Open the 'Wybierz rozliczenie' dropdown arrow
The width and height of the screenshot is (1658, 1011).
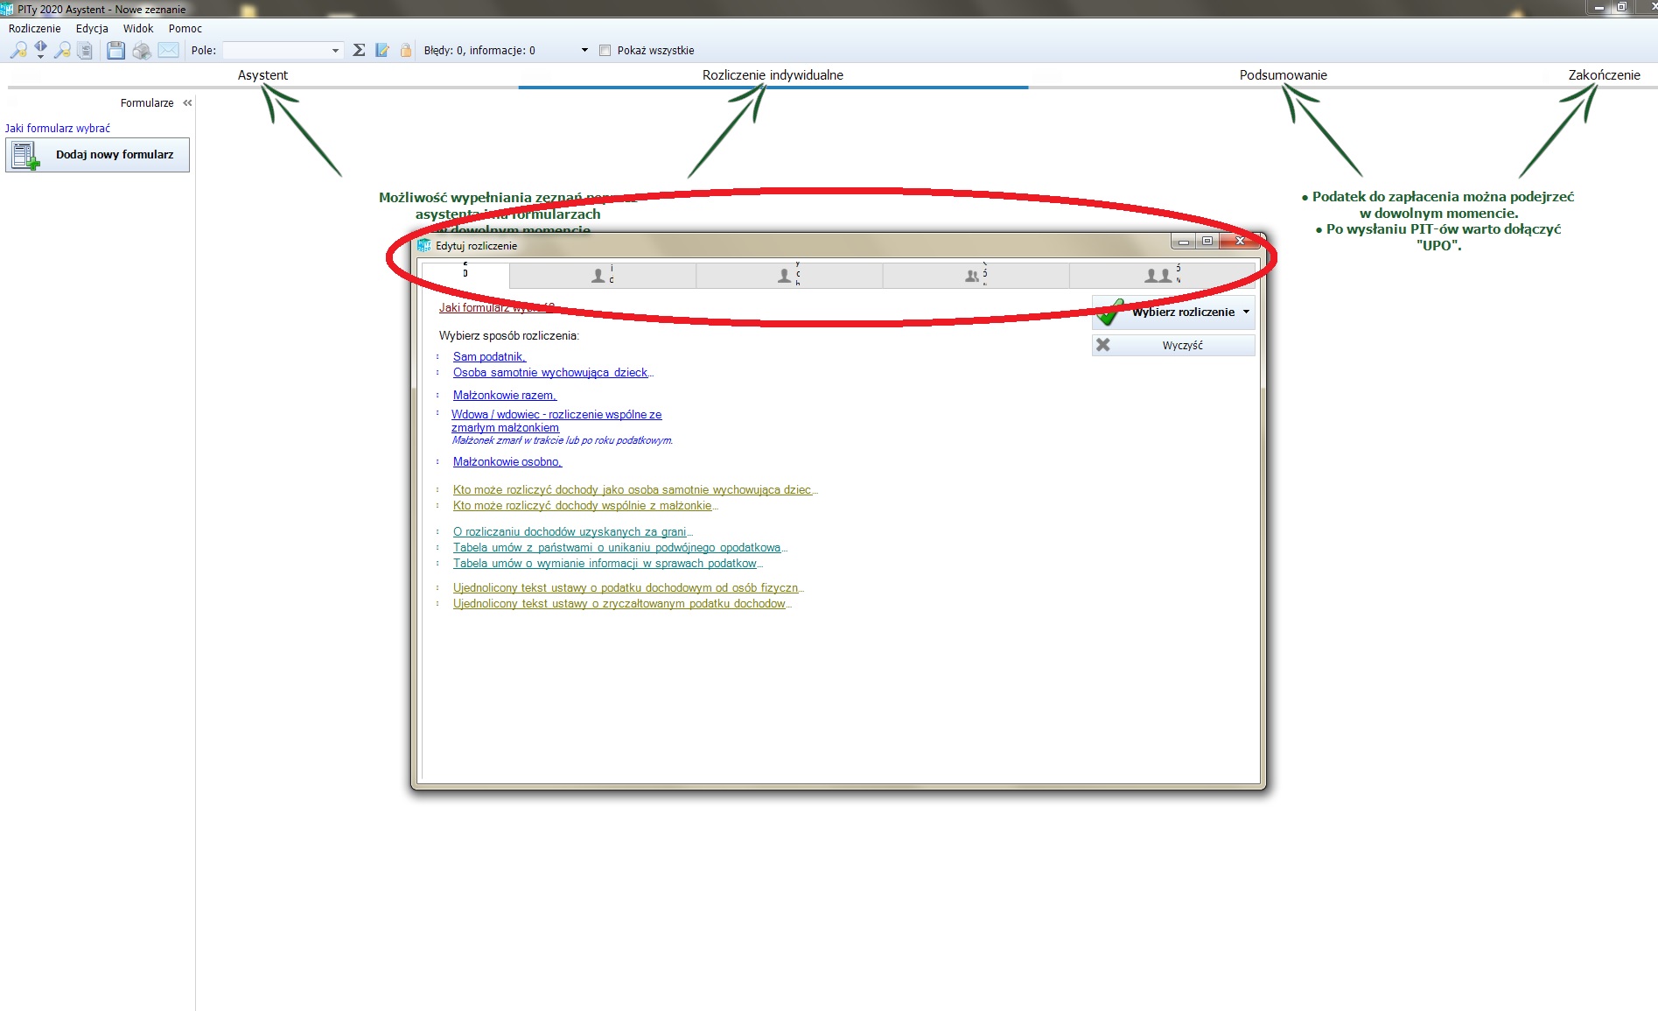coord(1246,312)
